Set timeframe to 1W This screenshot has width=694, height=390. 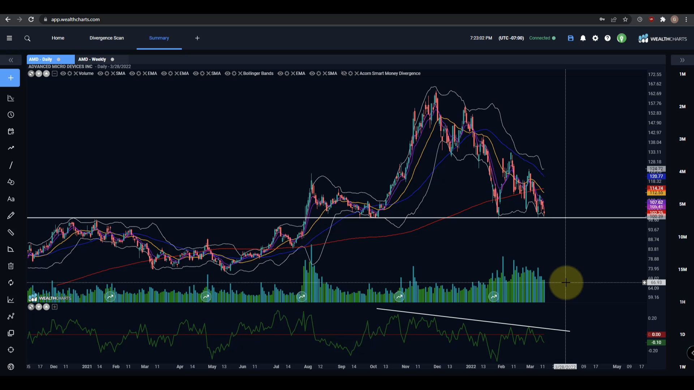coord(682,367)
